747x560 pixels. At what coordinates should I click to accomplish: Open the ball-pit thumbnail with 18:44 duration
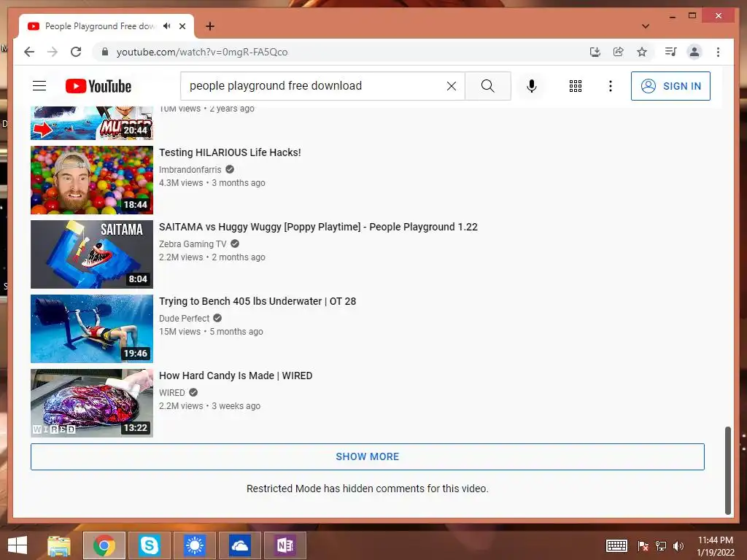[x=92, y=180]
